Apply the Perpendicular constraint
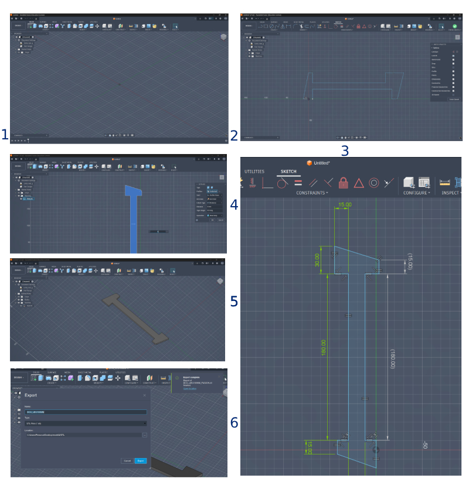Viewport: 469px width, 482px height. [328, 183]
